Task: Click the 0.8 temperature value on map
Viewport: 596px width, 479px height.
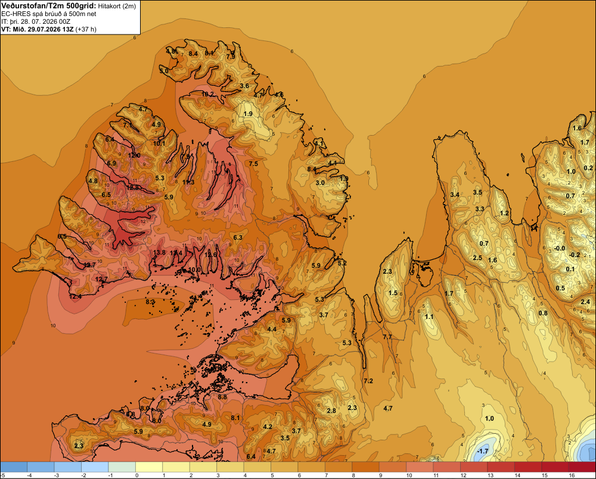Action: point(543,313)
